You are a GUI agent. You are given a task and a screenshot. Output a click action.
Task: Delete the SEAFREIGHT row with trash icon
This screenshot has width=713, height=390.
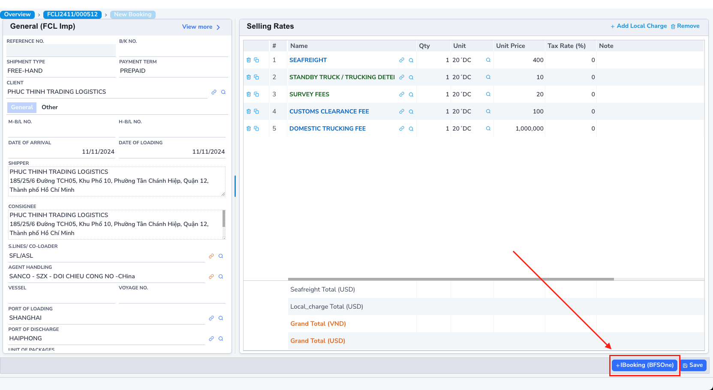coord(249,60)
